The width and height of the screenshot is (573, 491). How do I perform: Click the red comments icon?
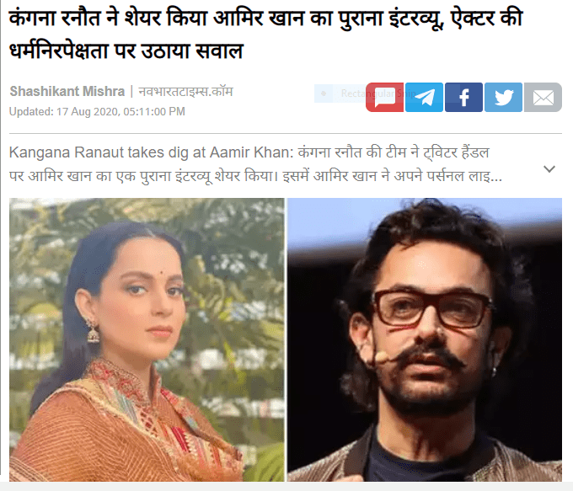pyautogui.click(x=384, y=97)
